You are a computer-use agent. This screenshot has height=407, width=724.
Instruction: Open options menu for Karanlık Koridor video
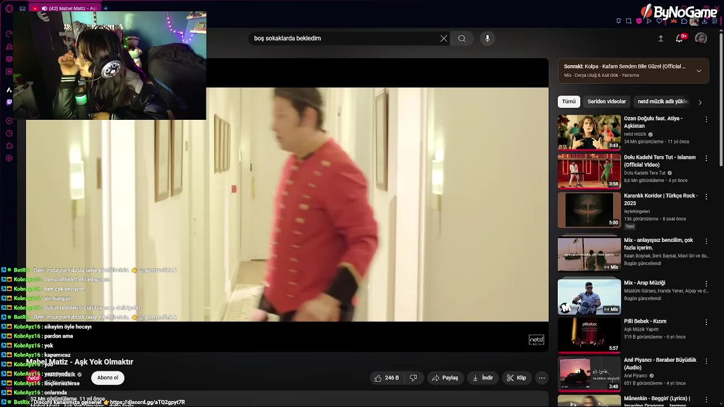tap(706, 197)
